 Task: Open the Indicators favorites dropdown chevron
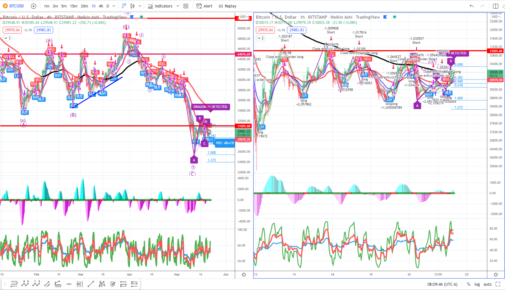click(x=178, y=6)
